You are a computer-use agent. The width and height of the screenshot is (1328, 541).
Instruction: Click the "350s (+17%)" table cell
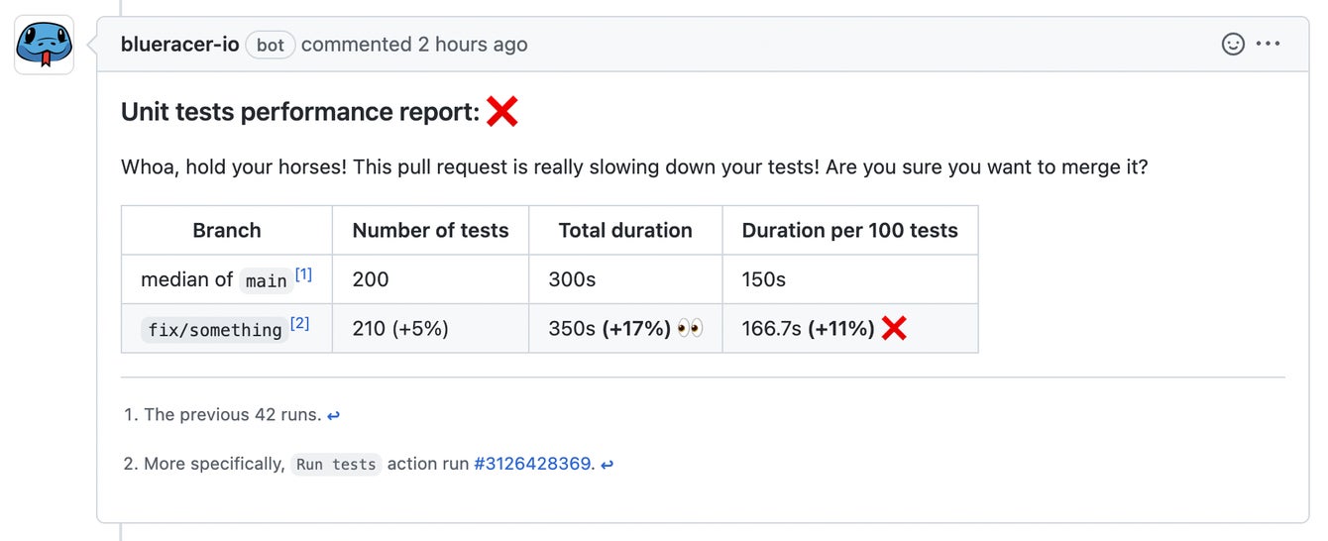(609, 328)
